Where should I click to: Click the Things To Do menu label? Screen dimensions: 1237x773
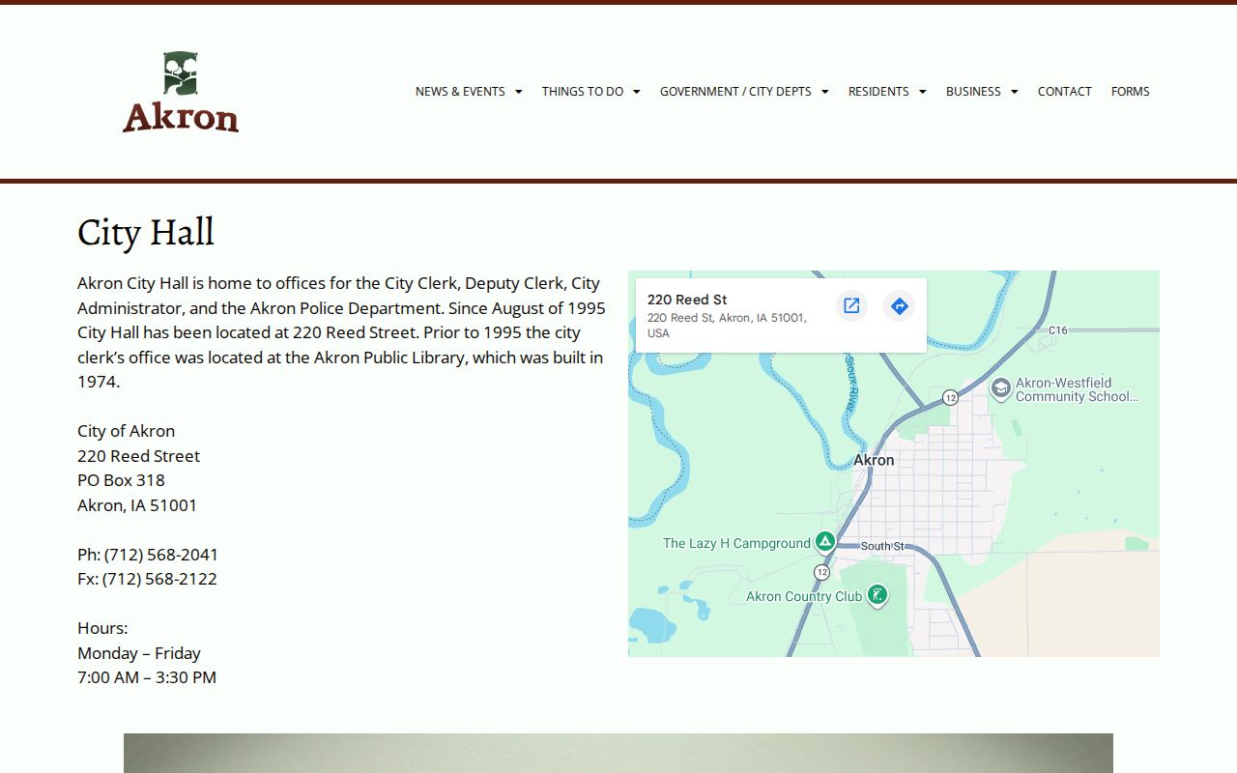[x=583, y=91]
